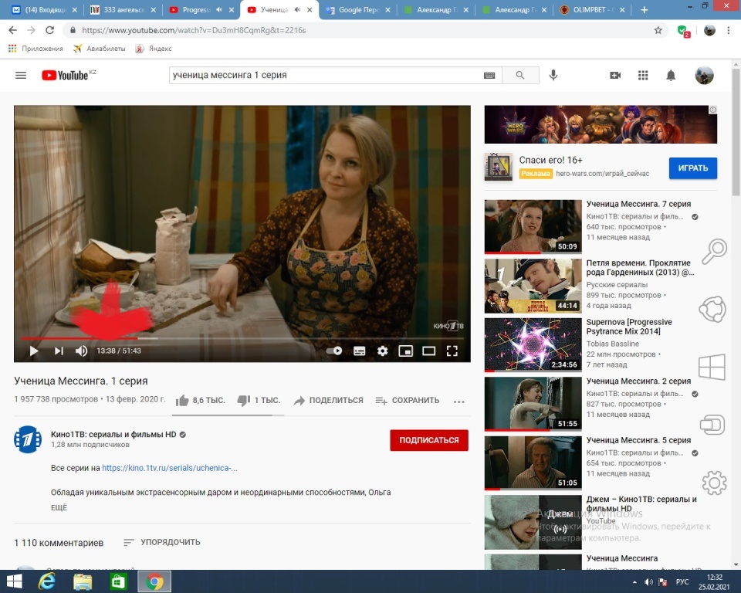Image resolution: width=741 pixels, height=593 pixels.
Task: Open the Яндекс bookmark
Action: 154,48
